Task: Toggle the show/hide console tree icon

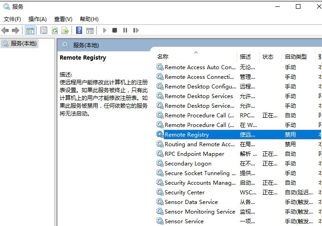Action: pyautogui.click(x=30, y=31)
